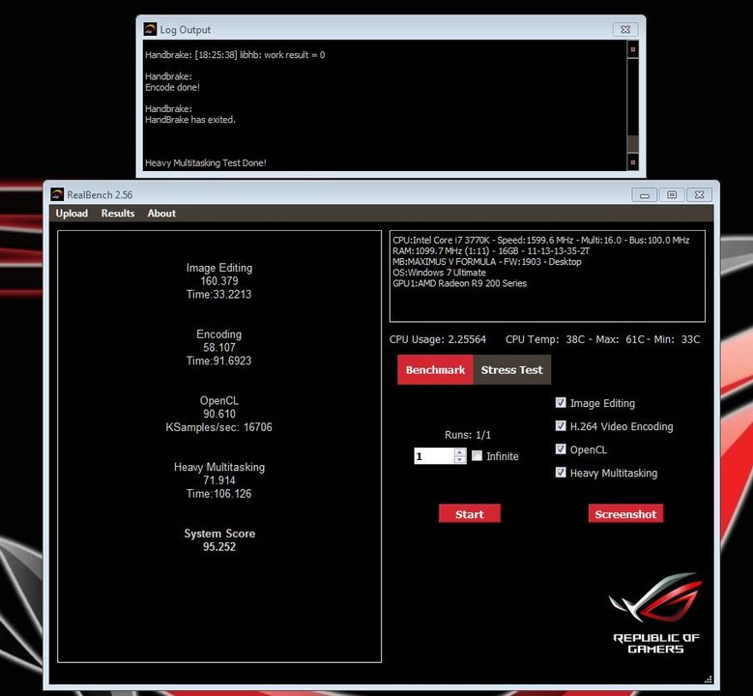Click the Log Output window app icon
This screenshot has width=753, height=696.
coord(150,29)
